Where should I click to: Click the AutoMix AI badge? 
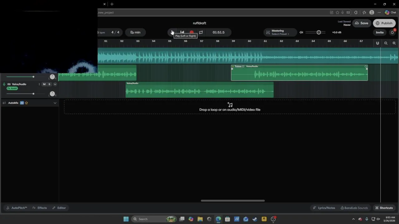(x=22, y=103)
